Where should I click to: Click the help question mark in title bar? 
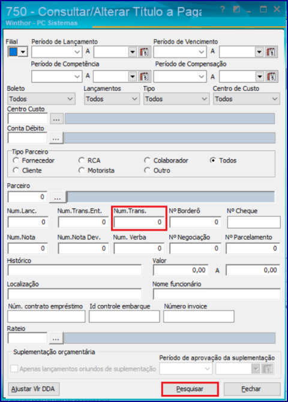click(223, 10)
